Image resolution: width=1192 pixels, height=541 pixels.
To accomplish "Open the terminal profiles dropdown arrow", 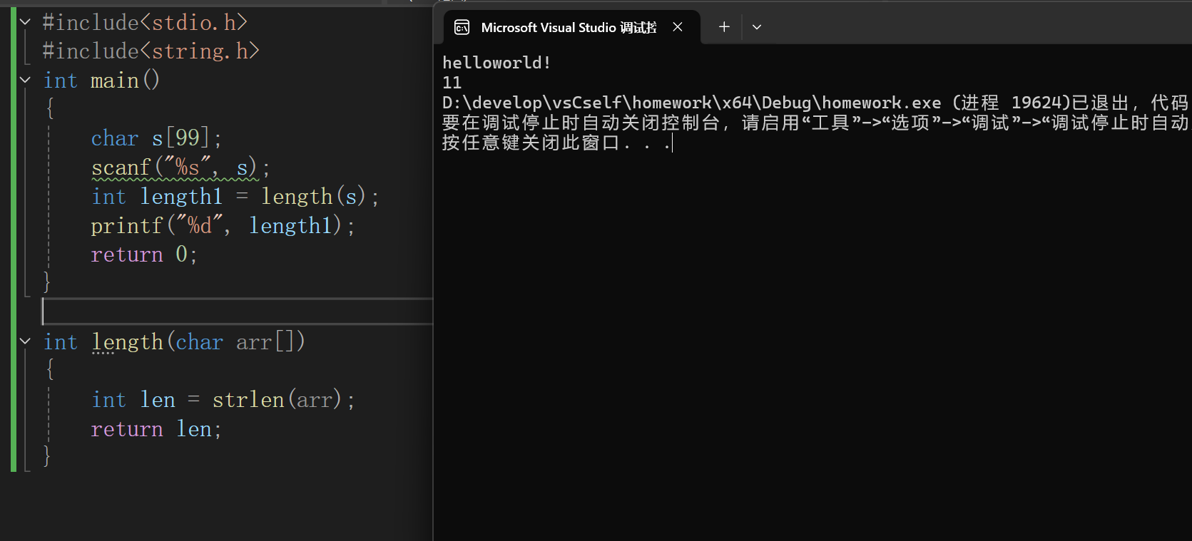I will click(757, 27).
